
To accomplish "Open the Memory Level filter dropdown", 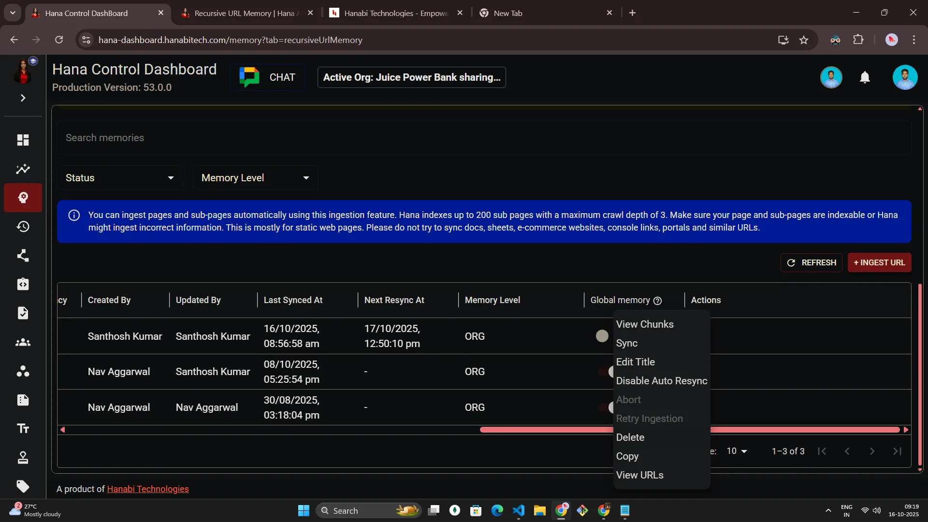I will 255,178.
